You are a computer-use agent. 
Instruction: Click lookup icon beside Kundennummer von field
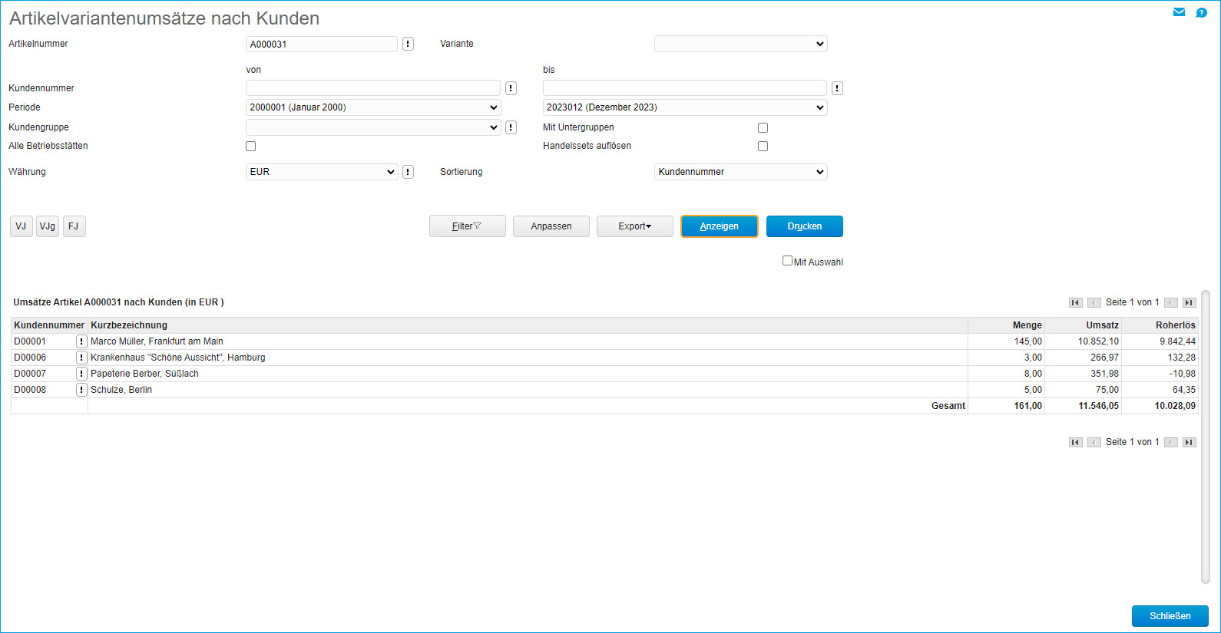pyautogui.click(x=511, y=88)
